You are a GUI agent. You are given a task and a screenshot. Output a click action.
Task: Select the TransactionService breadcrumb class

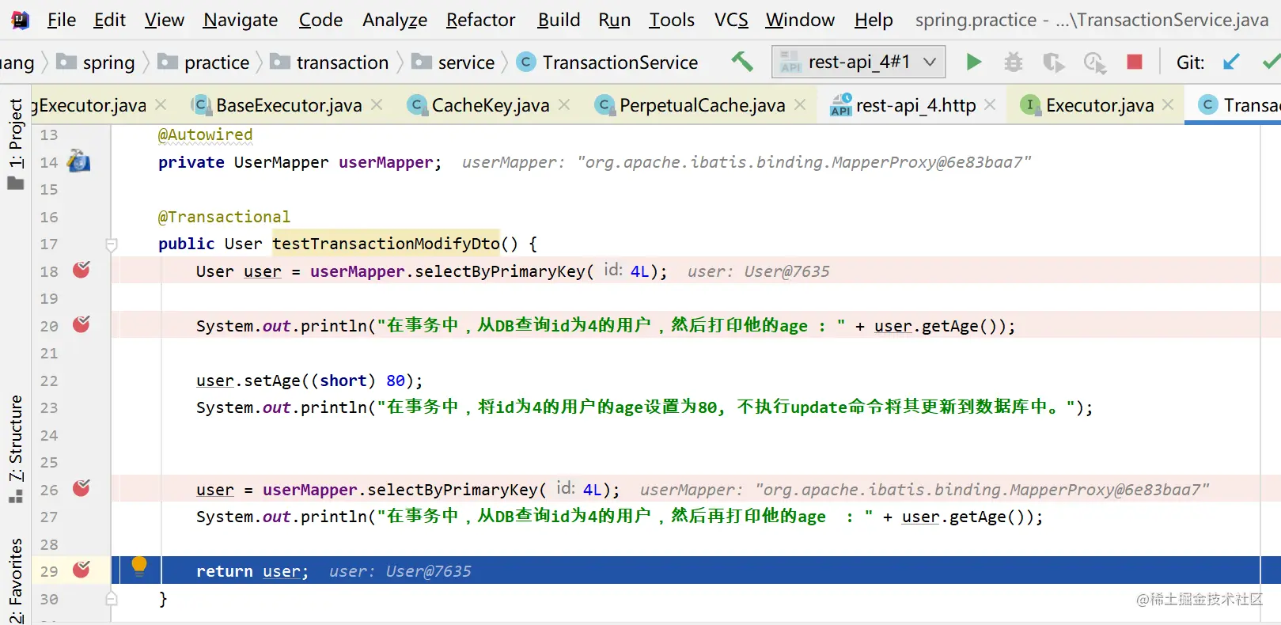(607, 62)
